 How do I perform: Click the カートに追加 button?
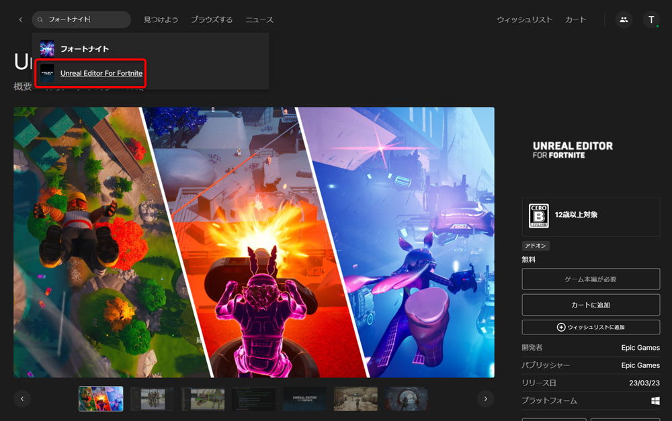click(x=591, y=305)
